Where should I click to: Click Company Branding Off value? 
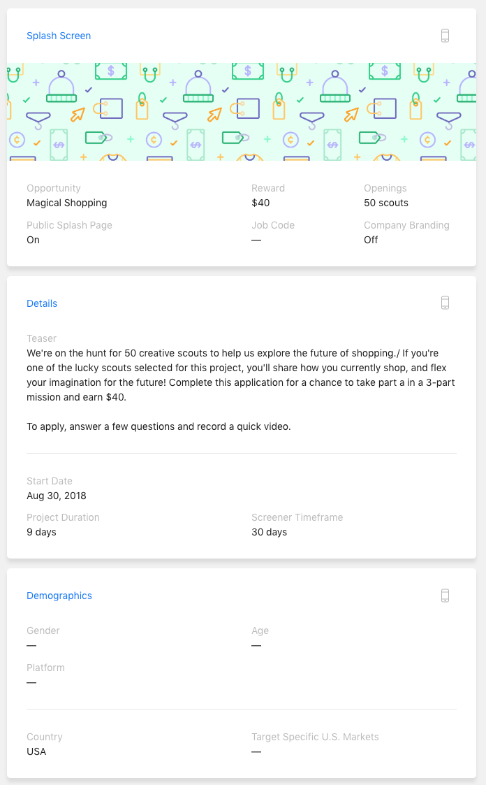tap(371, 240)
